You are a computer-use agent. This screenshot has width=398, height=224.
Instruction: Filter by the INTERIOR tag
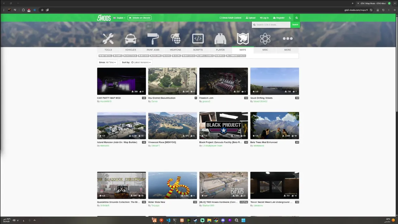click(x=144, y=56)
